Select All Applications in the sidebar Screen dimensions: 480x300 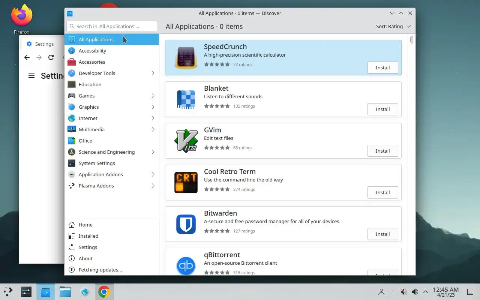coord(112,39)
